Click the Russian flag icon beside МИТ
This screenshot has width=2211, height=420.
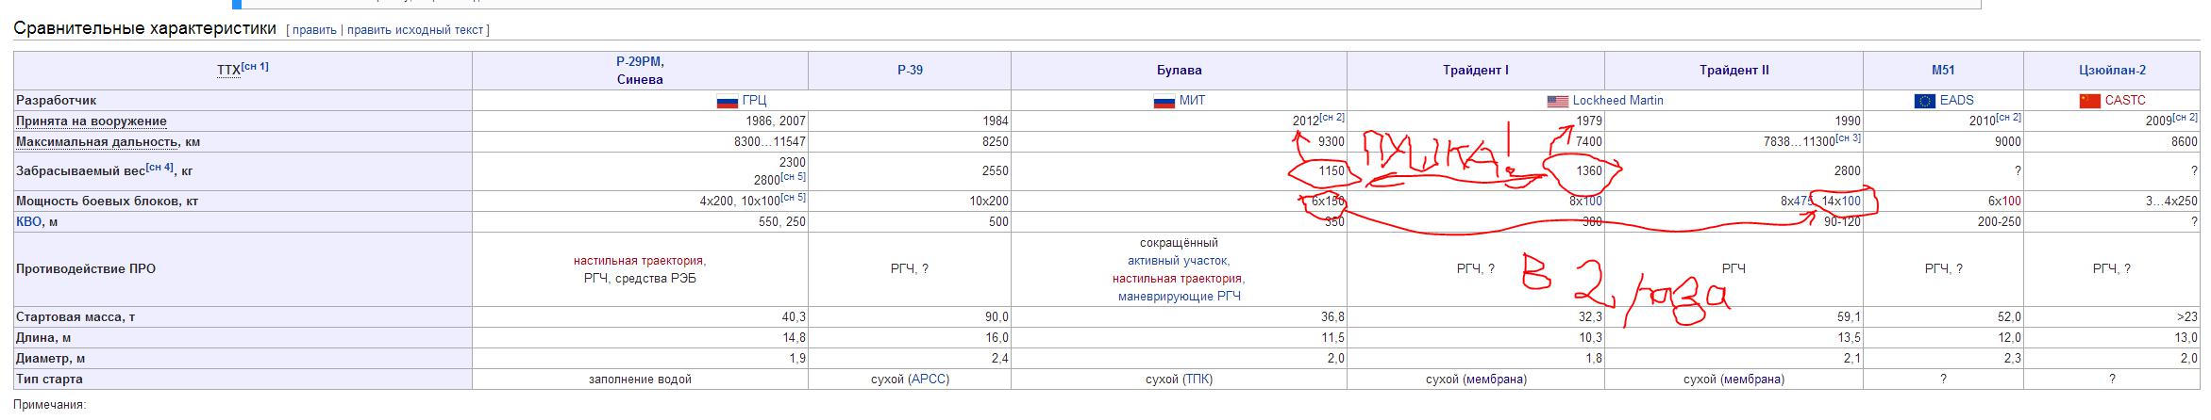point(1164,101)
